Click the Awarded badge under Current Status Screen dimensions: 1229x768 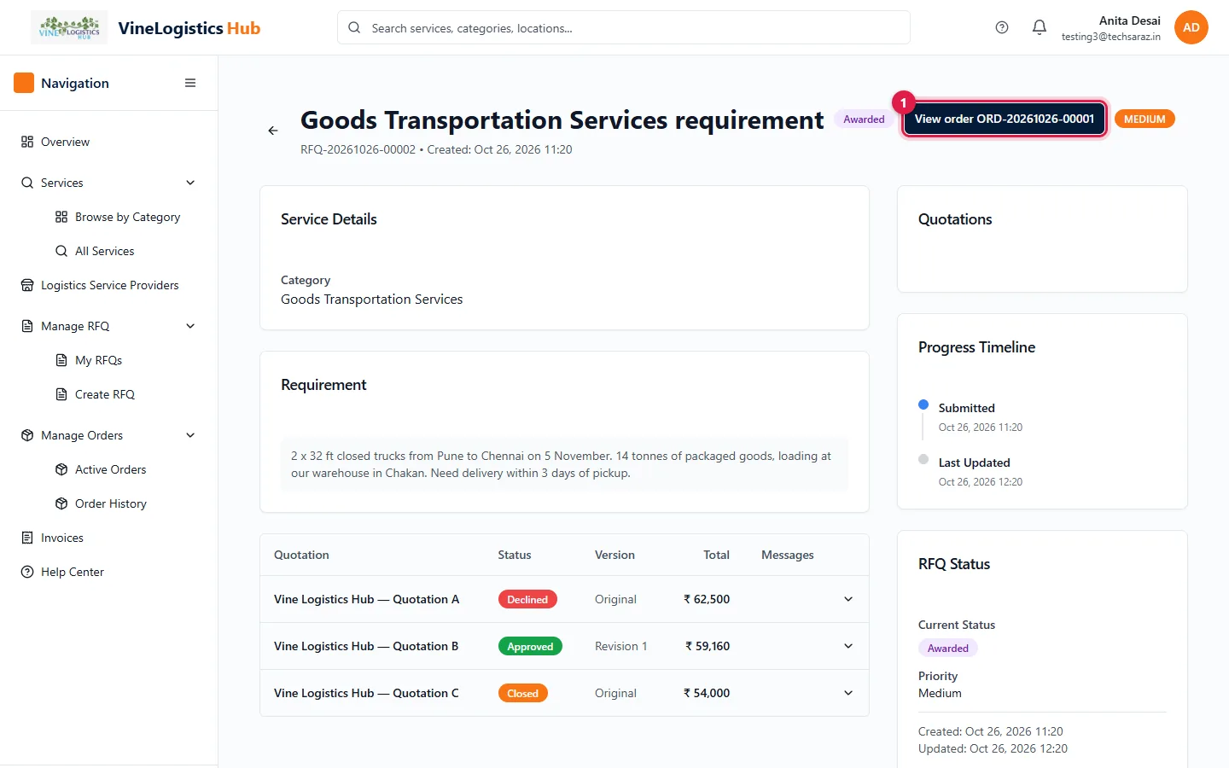948,649
